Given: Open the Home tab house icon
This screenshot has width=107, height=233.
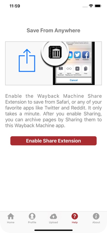Looking at the screenshot, I should pos(11,216).
